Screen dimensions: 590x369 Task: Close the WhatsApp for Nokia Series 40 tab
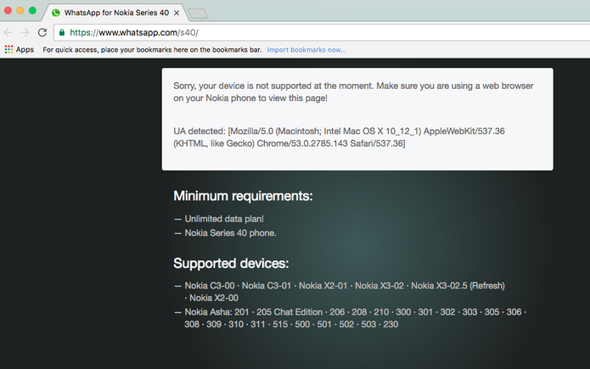(177, 13)
